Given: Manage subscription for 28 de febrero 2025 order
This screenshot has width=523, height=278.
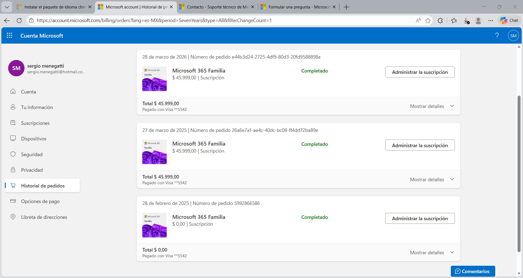Looking at the screenshot, I should click(420, 218).
